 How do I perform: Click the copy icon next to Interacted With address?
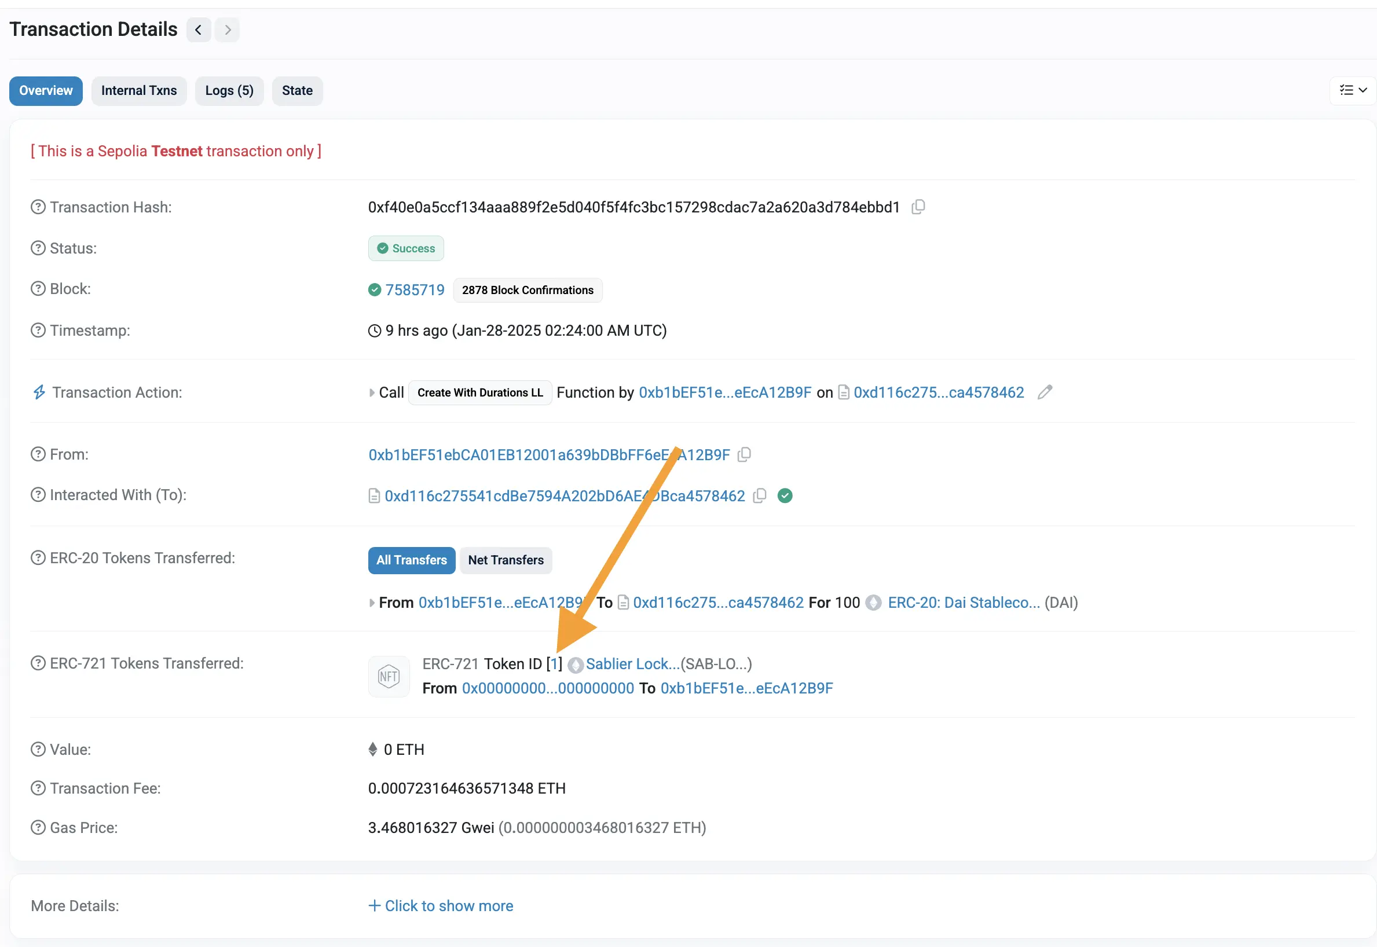click(761, 495)
